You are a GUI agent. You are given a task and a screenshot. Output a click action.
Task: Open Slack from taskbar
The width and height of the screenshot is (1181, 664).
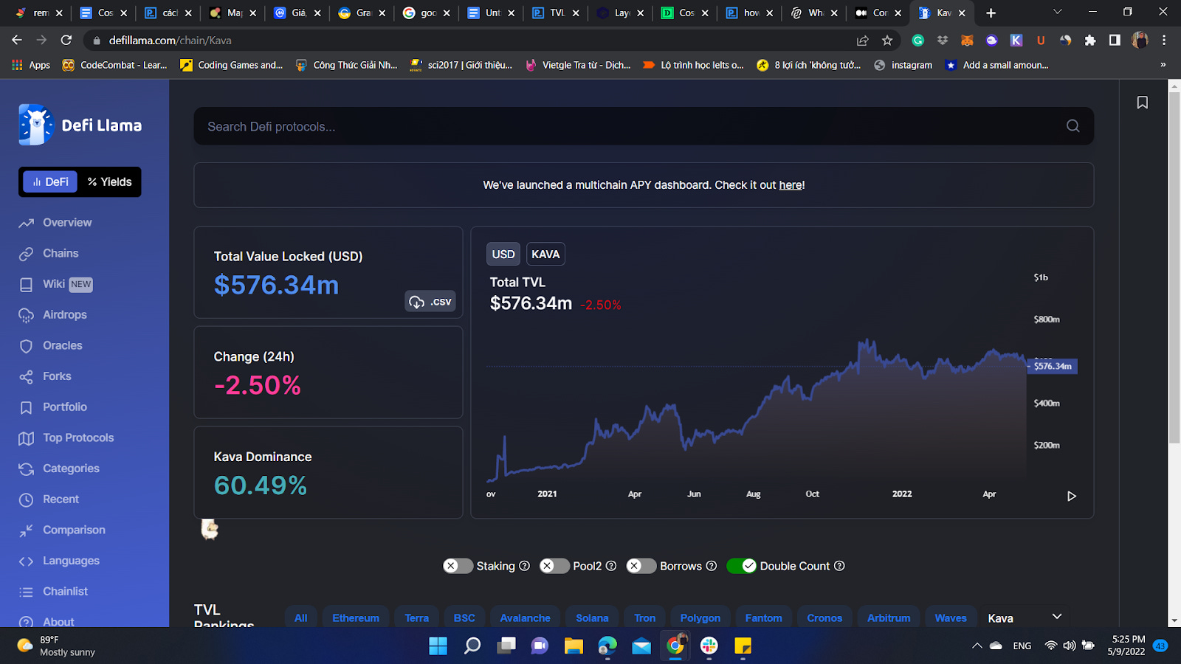click(709, 646)
